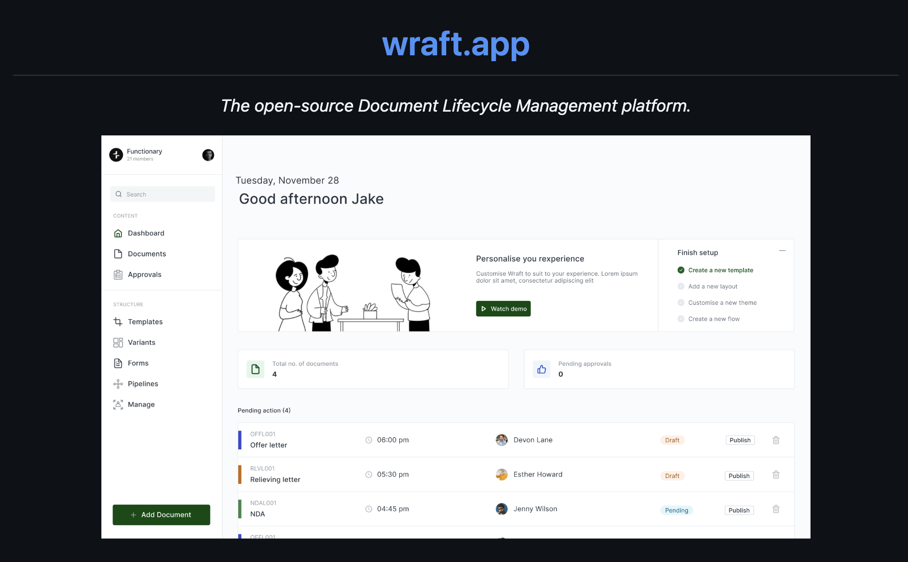Click the Templates crop icon
The height and width of the screenshot is (562, 908).
(x=118, y=322)
